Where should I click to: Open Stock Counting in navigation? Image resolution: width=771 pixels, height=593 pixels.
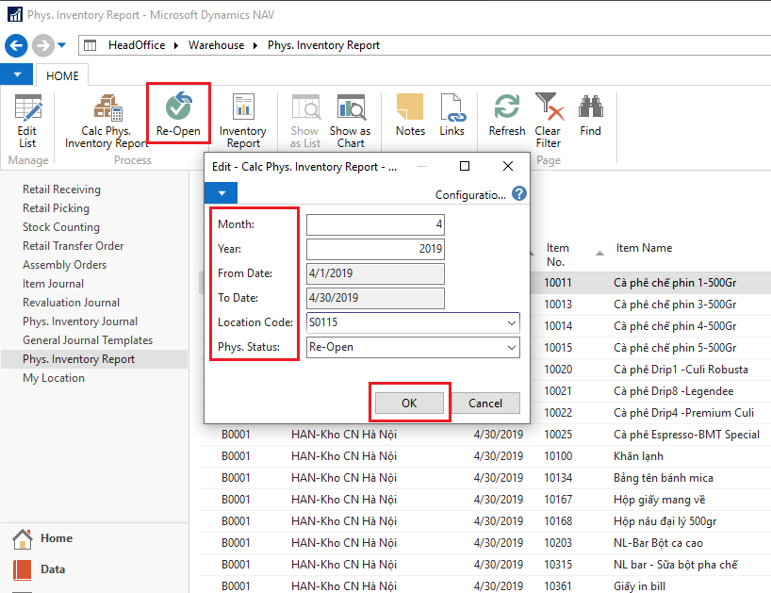pyautogui.click(x=61, y=226)
